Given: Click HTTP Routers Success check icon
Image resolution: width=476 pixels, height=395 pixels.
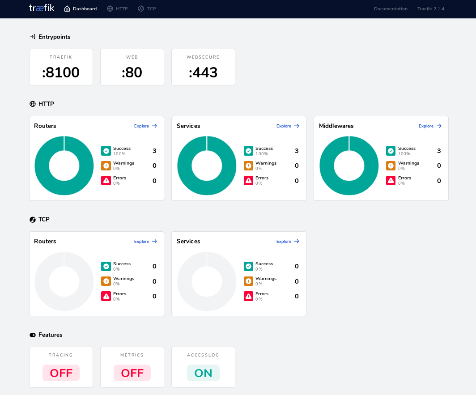Looking at the screenshot, I should (x=106, y=151).
